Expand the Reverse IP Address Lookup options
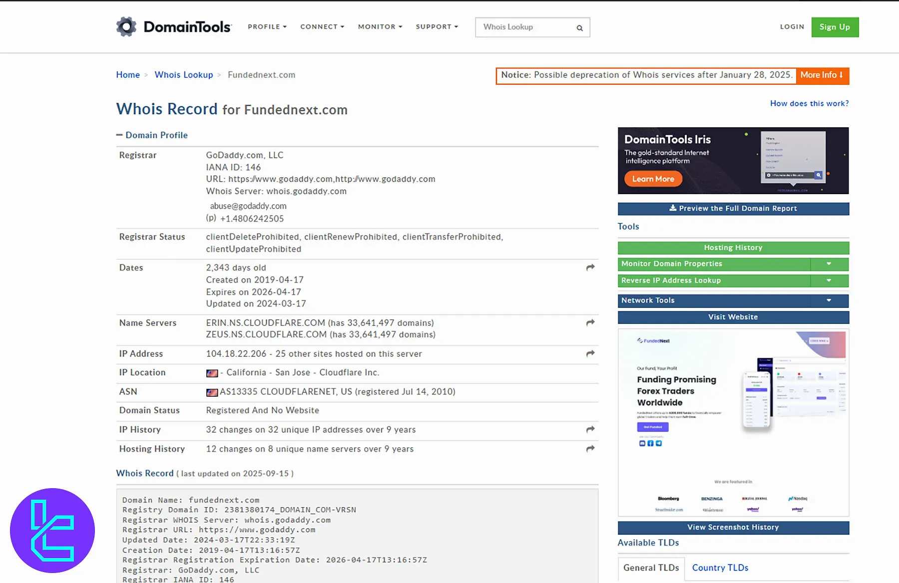The width and height of the screenshot is (899, 583). (829, 281)
